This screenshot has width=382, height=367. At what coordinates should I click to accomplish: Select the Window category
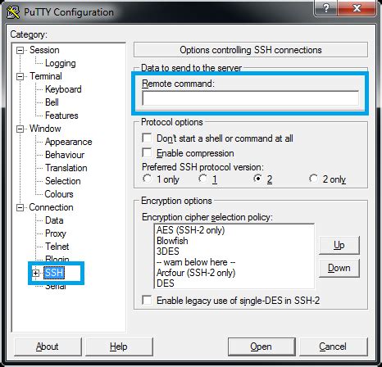[45, 129]
